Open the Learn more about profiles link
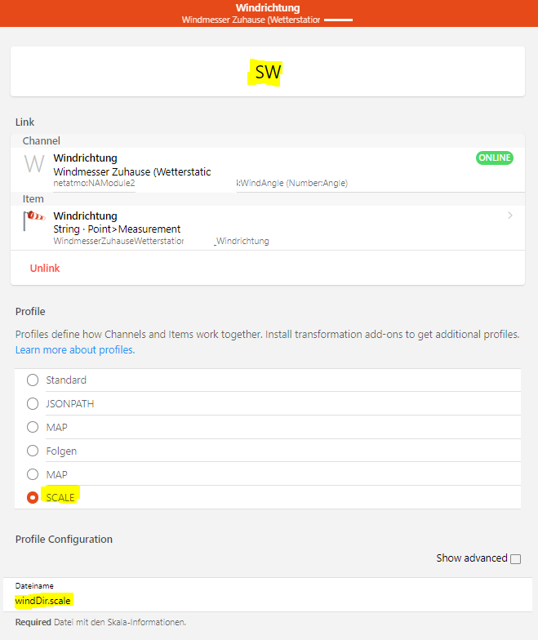Image resolution: width=538 pixels, height=640 pixels. coord(75,350)
